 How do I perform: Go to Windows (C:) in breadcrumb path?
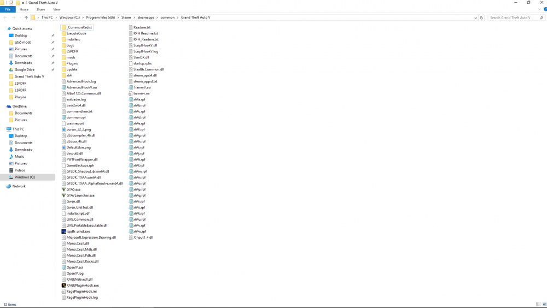[x=69, y=17]
